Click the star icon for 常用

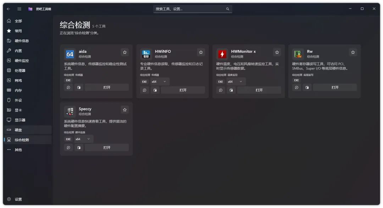(9, 31)
